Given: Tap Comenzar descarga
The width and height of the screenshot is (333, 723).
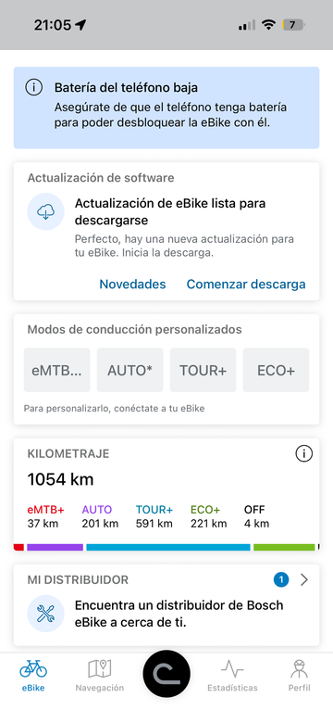Looking at the screenshot, I should [246, 284].
